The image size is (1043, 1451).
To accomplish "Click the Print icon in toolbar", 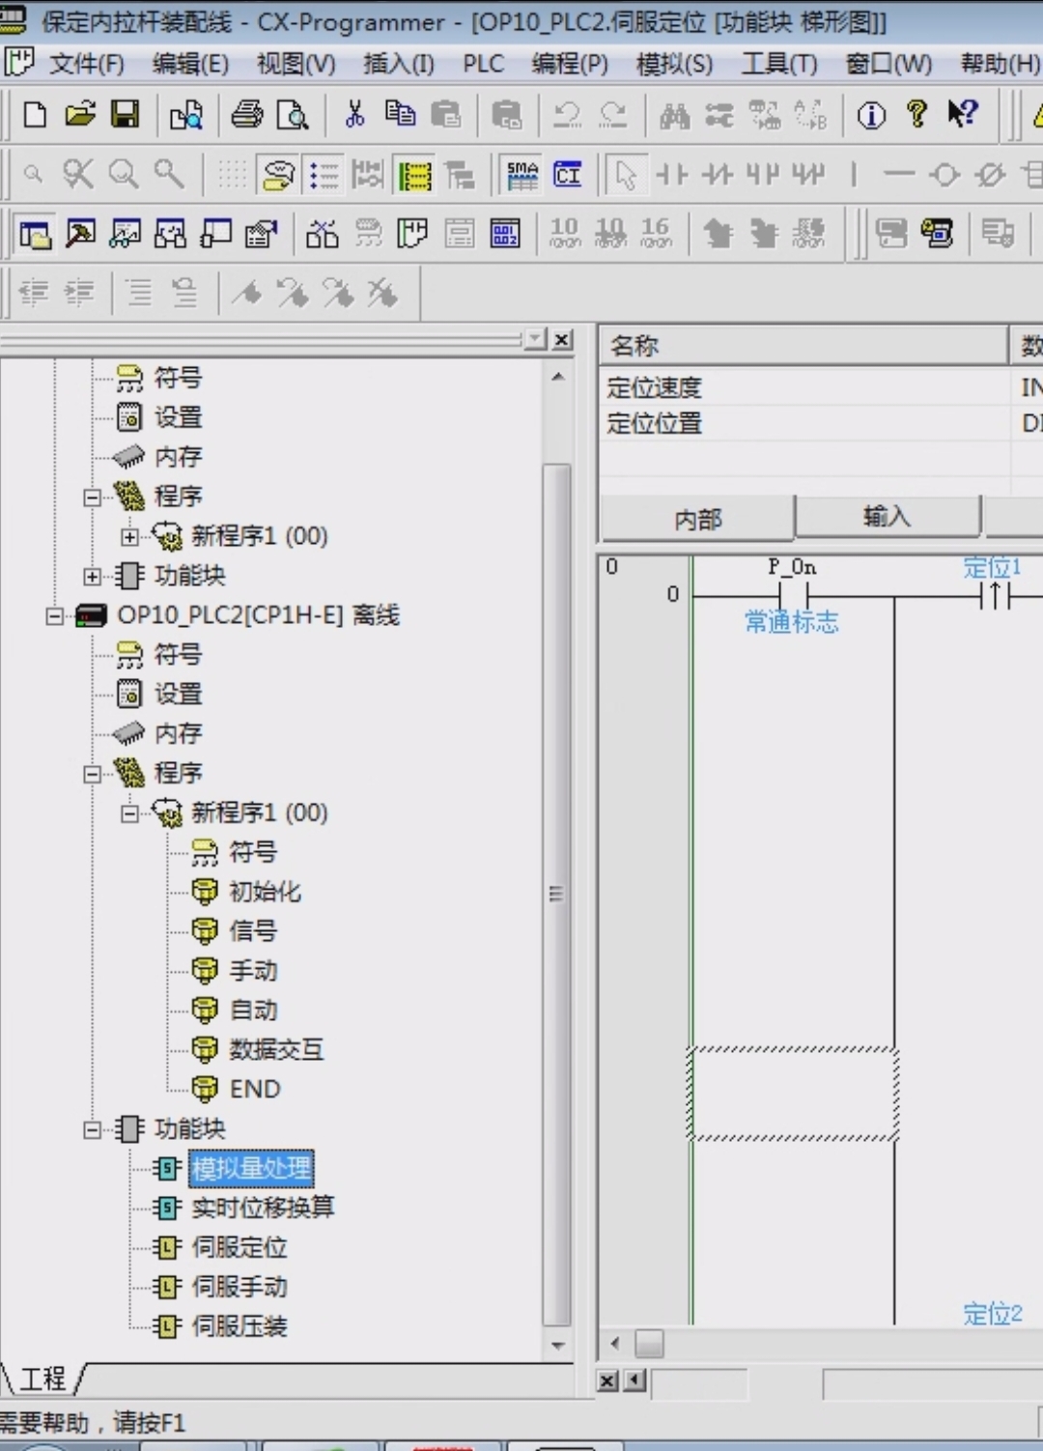I will 246,115.
